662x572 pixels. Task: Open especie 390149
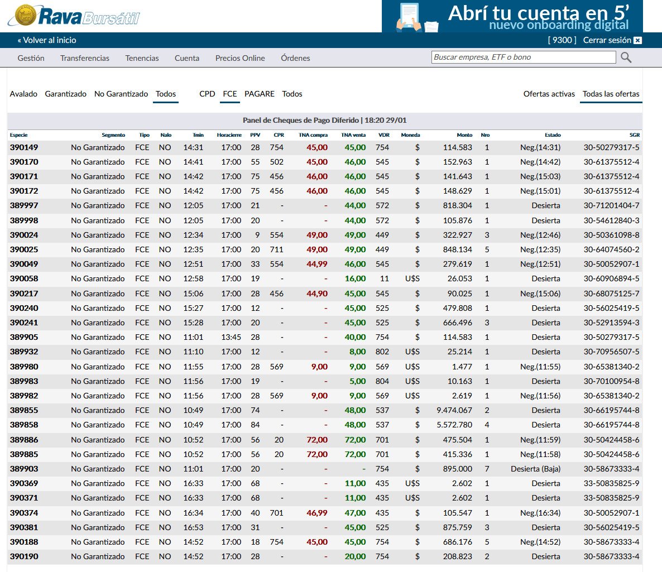23,147
